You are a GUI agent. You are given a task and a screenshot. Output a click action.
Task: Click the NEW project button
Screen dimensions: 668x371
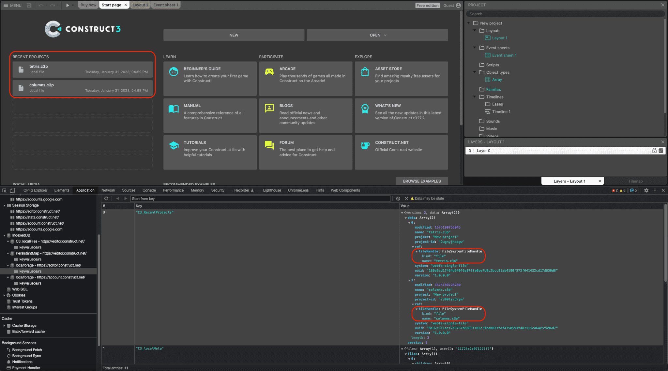pyautogui.click(x=234, y=35)
